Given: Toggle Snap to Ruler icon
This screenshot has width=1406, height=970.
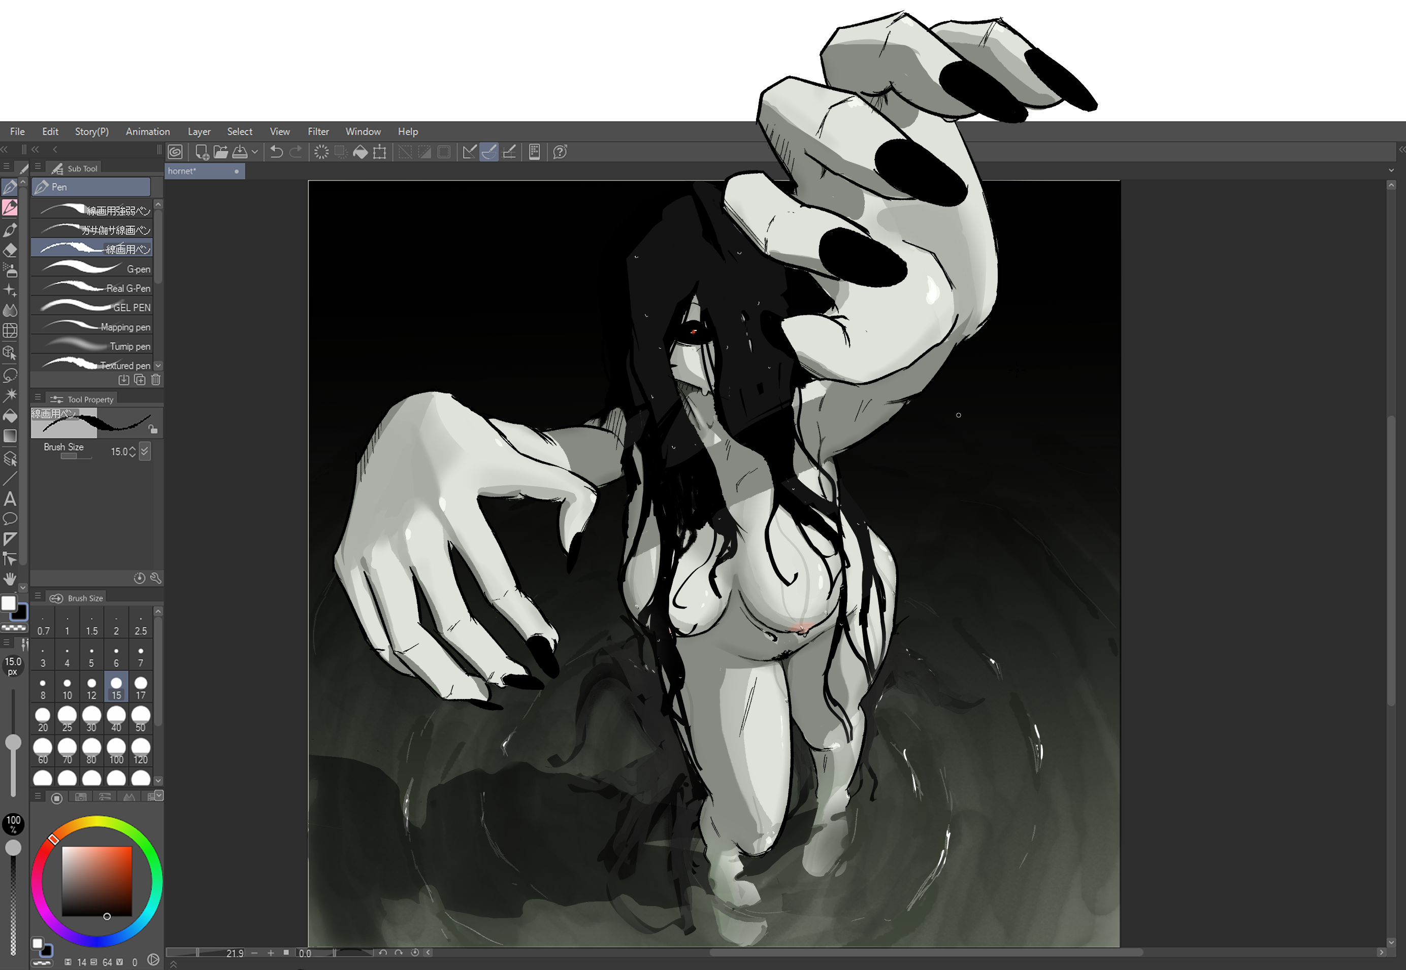Looking at the screenshot, I should coord(469,152).
